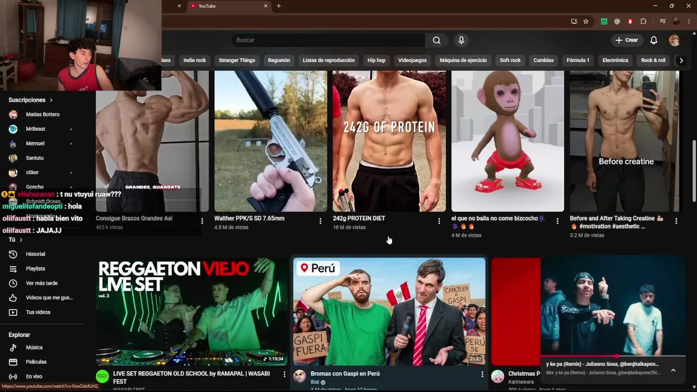
Task: Select the Stranger Things filter chip
Action: click(x=237, y=60)
